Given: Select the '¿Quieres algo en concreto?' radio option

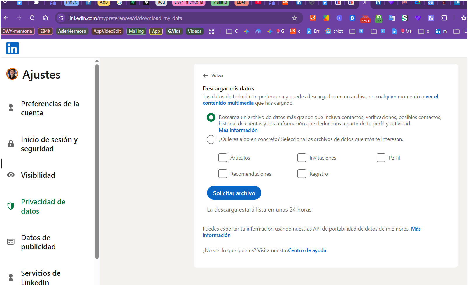Looking at the screenshot, I should (x=211, y=139).
